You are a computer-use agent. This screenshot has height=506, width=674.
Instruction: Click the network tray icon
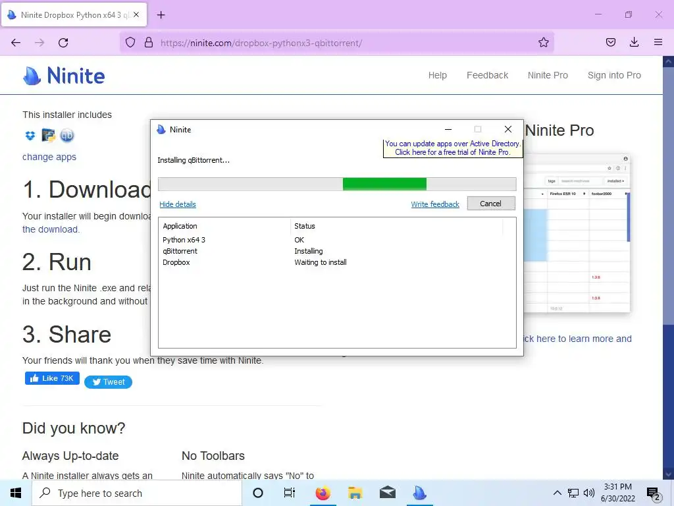click(x=573, y=493)
